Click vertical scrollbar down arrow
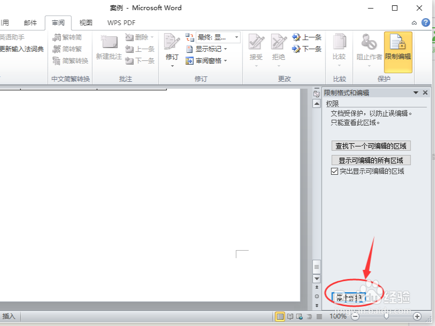 [317, 278]
